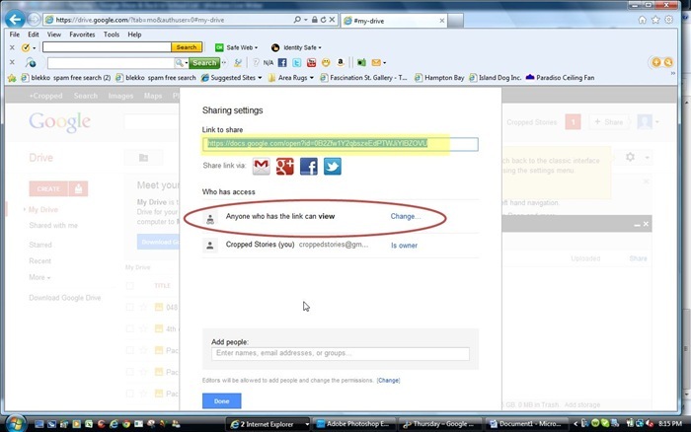Share link via Gmail icon
The width and height of the screenshot is (691, 432).
(x=261, y=167)
